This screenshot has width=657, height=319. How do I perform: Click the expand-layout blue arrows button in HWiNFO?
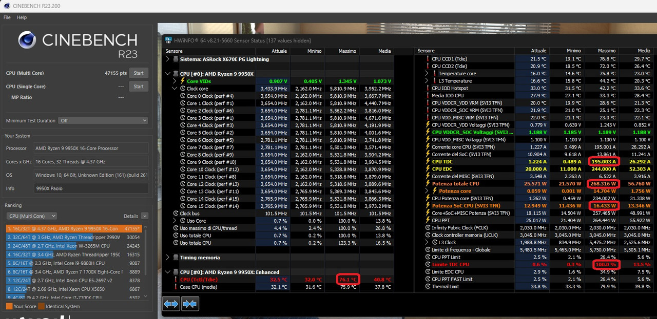171,304
